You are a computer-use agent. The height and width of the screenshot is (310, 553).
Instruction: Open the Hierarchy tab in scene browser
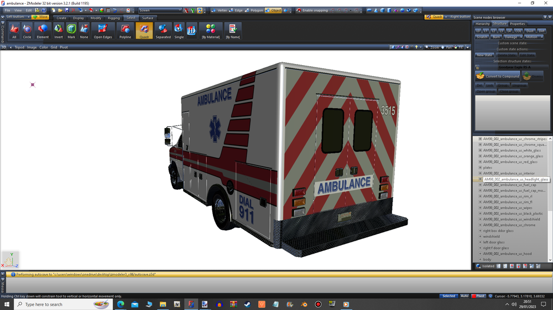tap(482, 24)
